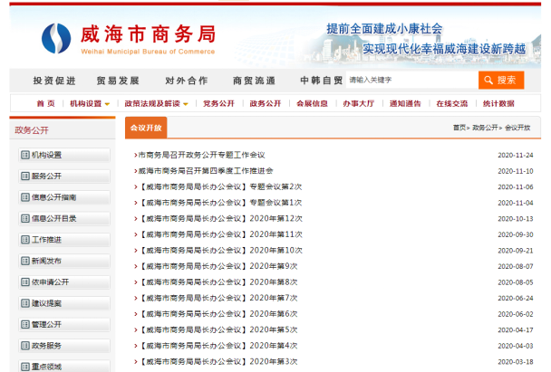Click the icon beside 工作推进 in sidebar
This screenshot has width=551, height=372.
tap(24, 239)
